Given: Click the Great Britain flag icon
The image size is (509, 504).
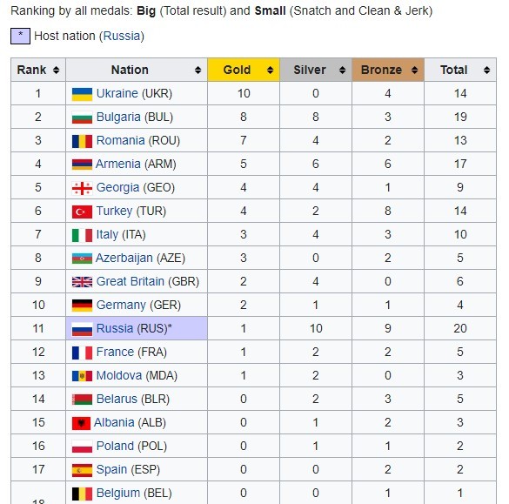Looking at the screenshot, I should click(82, 282).
